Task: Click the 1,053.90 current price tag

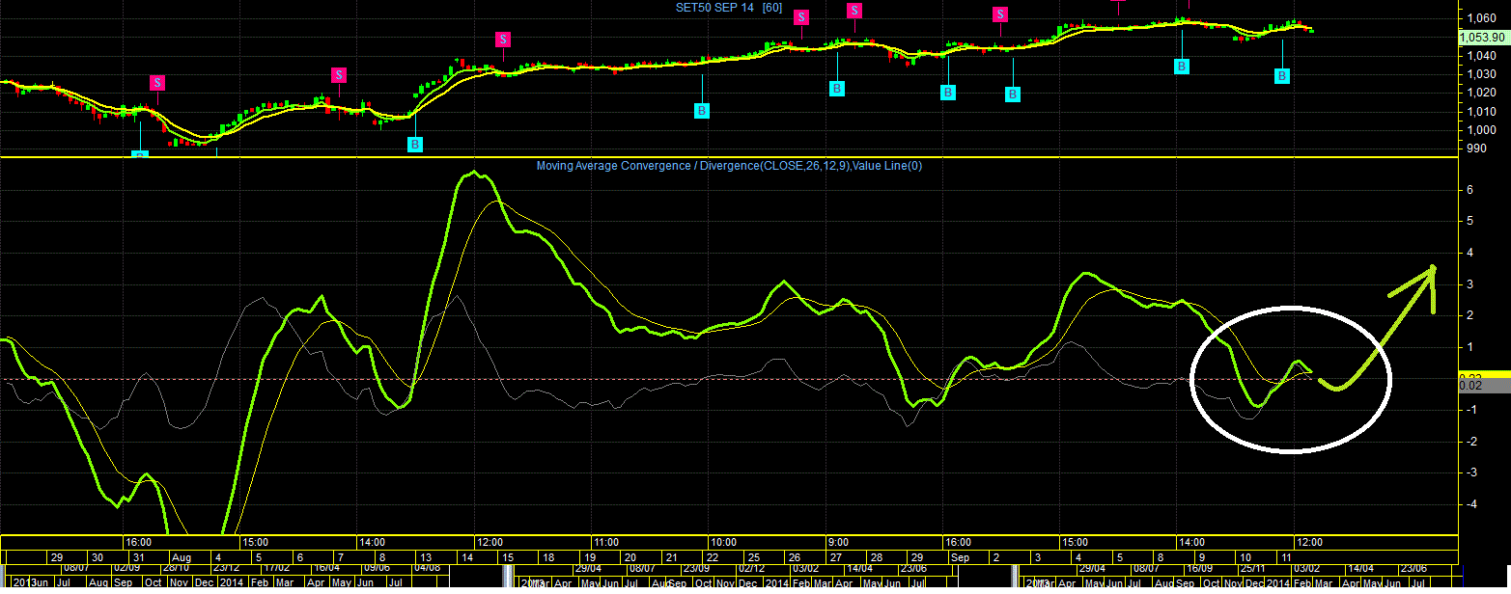Action: click(1485, 36)
